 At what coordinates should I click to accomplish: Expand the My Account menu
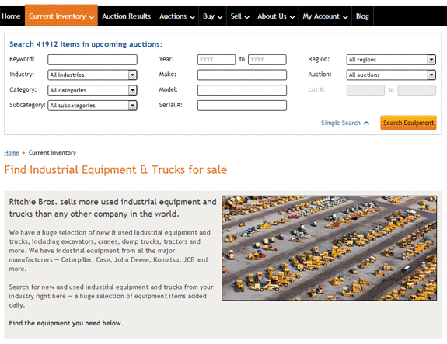click(325, 16)
